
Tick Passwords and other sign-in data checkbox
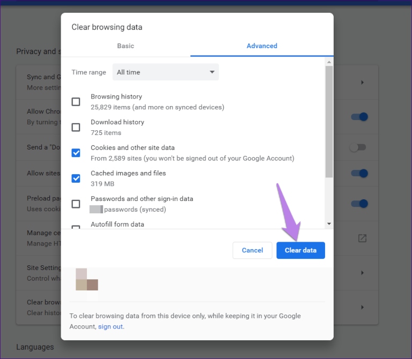click(x=76, y=204)
